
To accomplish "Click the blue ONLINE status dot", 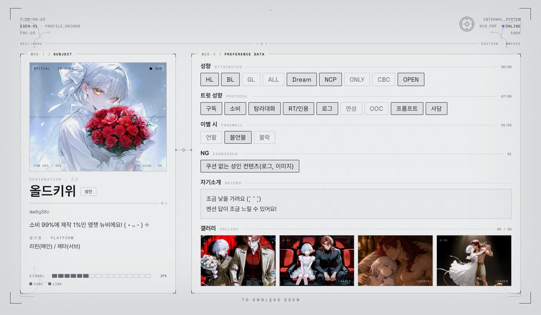I will point(503,26).
